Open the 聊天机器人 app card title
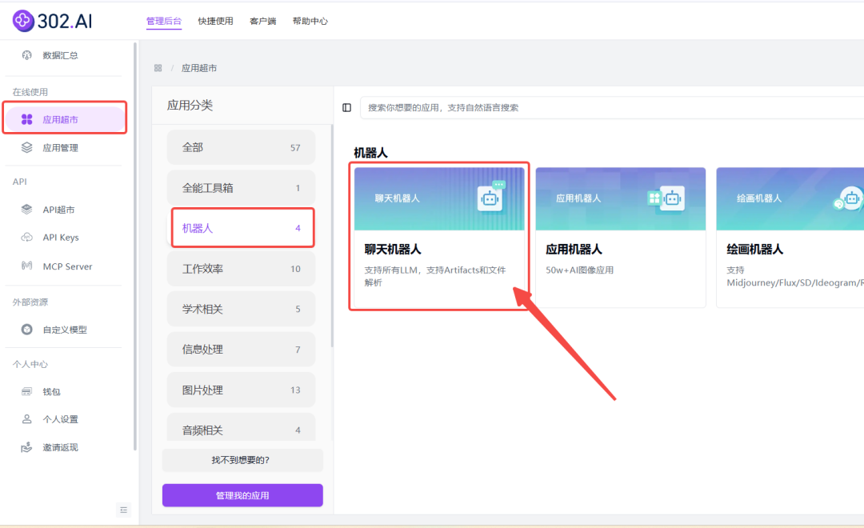Image resolution: width=864 pixels, height=528 pixels. [x=393, y=249]
